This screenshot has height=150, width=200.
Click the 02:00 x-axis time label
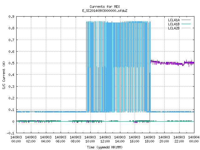tap(31, 141)
